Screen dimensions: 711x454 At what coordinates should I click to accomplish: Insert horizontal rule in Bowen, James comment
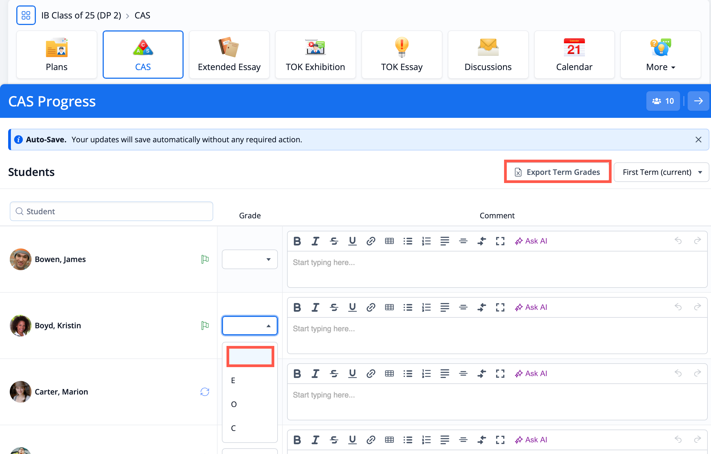463,241
